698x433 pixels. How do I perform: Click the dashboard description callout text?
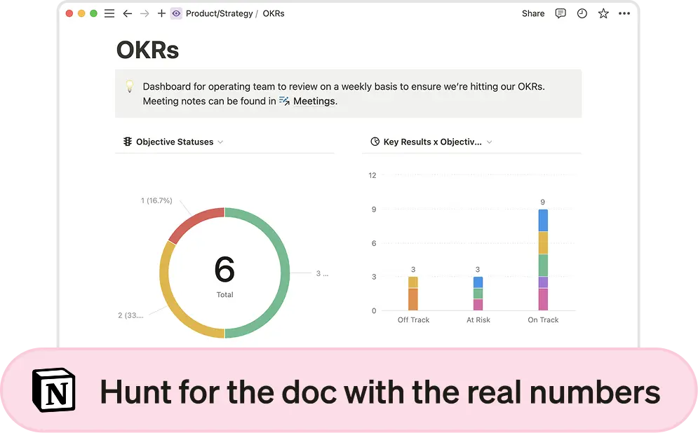pyautogui.click(x=344, y=94)
